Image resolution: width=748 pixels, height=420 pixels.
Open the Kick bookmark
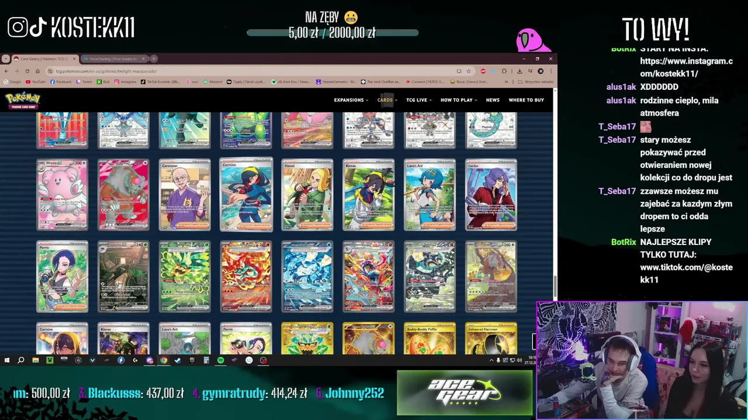(x=103, y=82)
